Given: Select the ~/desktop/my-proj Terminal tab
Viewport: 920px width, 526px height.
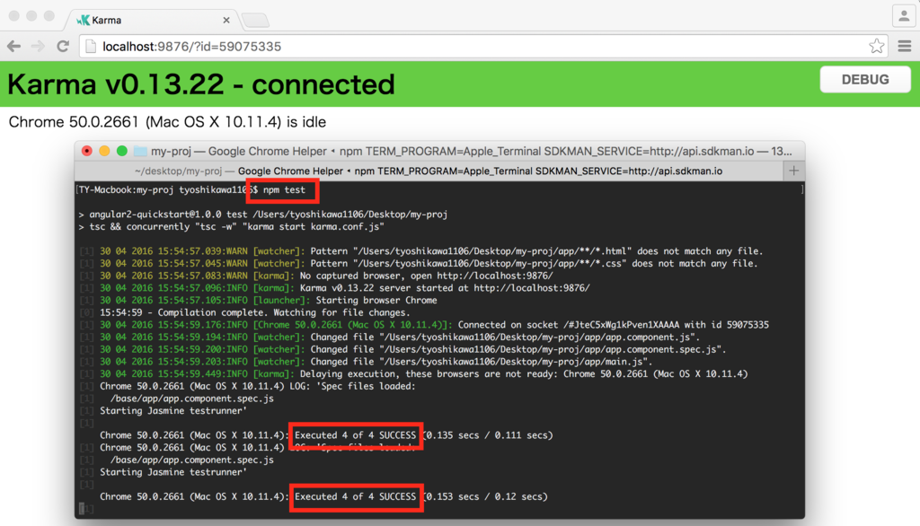Looking at the screenshot, I should tap(429, 171).
